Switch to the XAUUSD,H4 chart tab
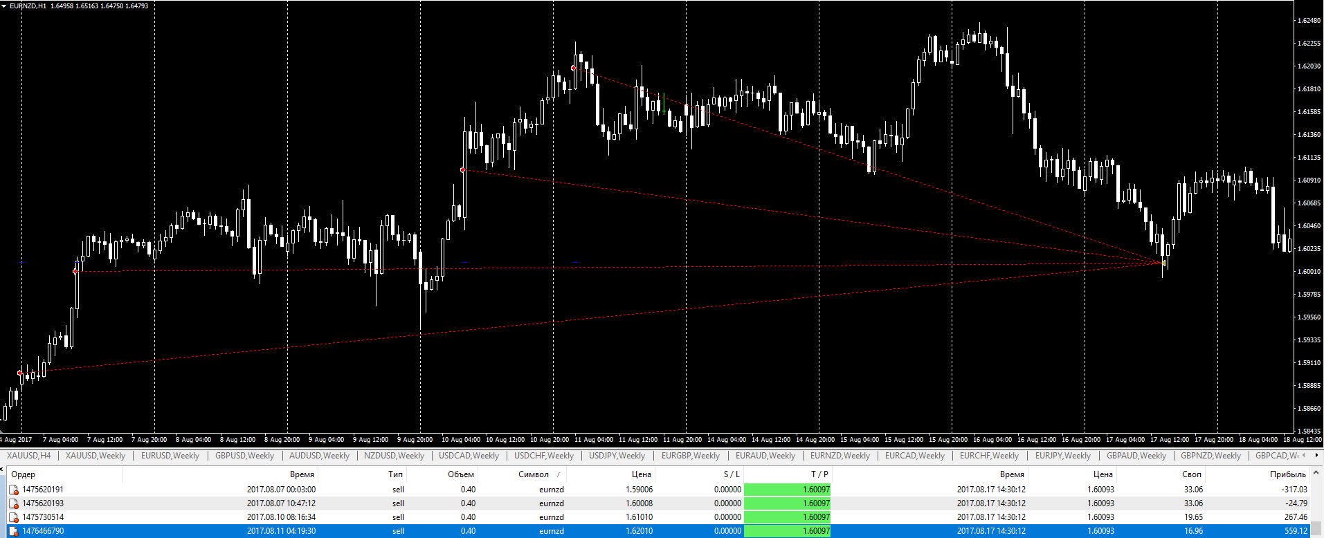Screen dimensions: 1324x538 pyautogui.click(x=29, y=456)
